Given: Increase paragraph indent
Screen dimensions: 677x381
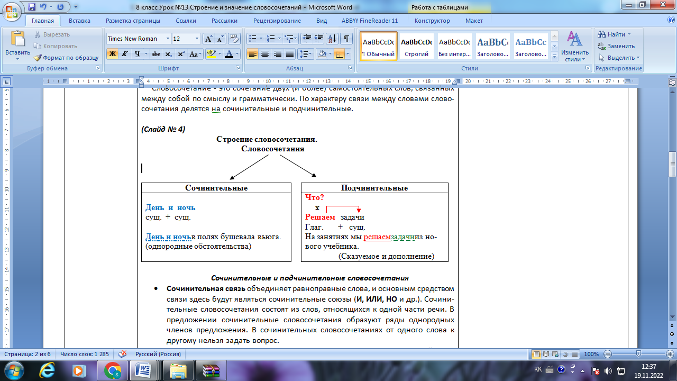Looking at the screenshot, I should pyautogui.click(x=319, y=39).
